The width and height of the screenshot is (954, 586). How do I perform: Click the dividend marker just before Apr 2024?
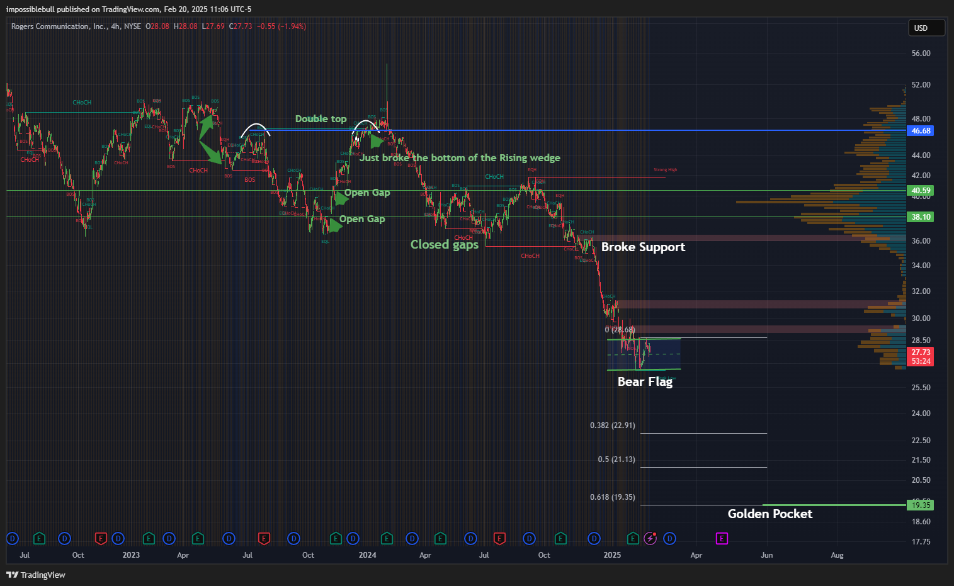[x=412, y=538]
